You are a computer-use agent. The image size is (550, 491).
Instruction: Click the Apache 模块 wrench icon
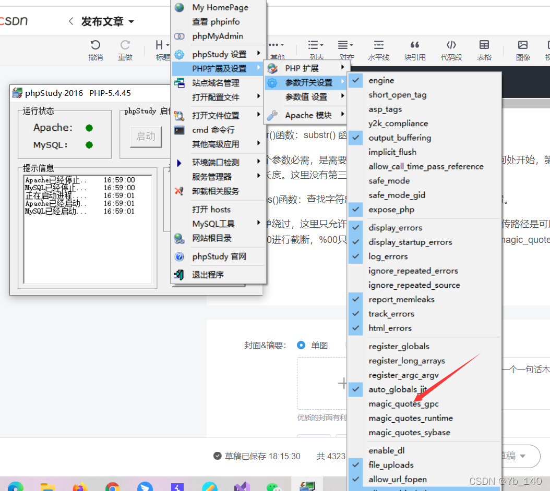(x=272, y=115)
